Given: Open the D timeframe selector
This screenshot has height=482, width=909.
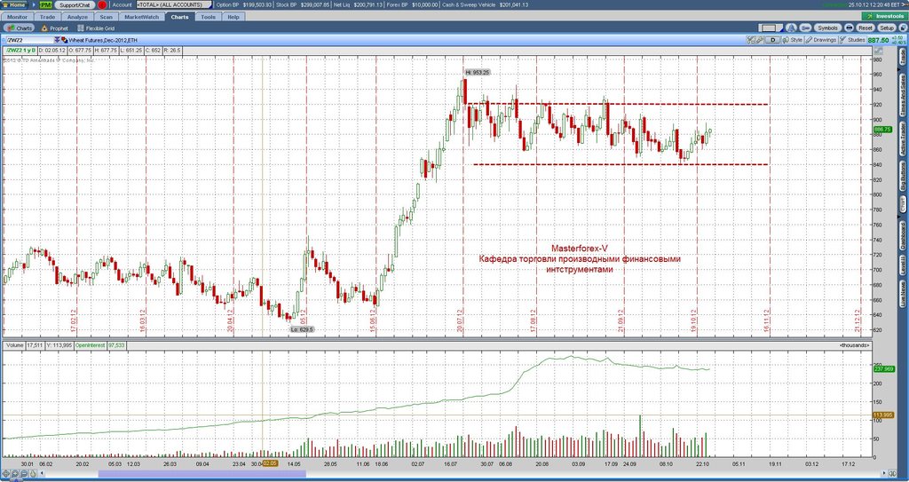Looking at the screenshot, I should click(x=773, y=40).
